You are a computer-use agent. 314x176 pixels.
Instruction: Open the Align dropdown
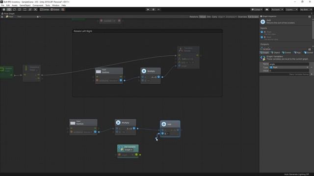tap(221, 17)
